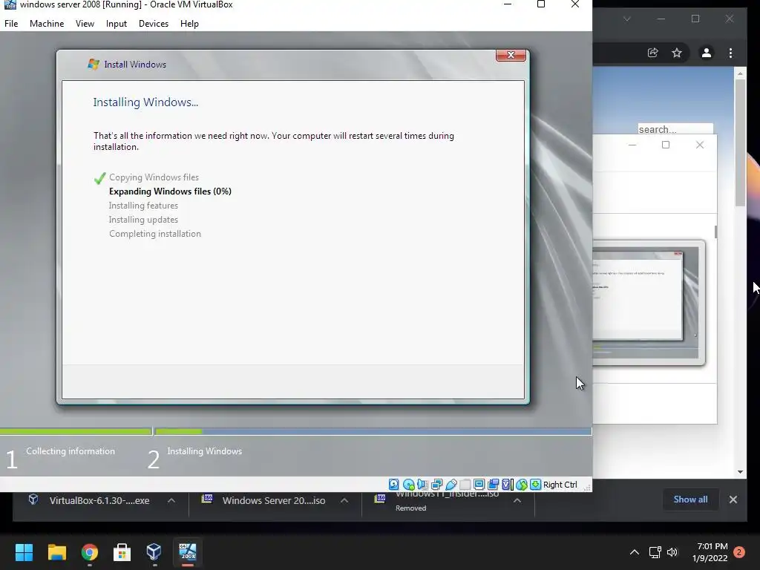
Task: Open the Input menu
Action: click(117, 23)
